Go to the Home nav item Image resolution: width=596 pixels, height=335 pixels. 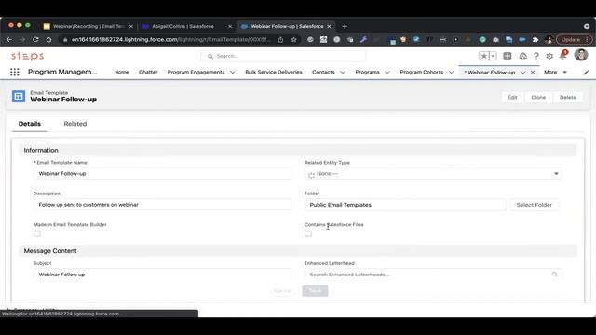tap(121, 72)
